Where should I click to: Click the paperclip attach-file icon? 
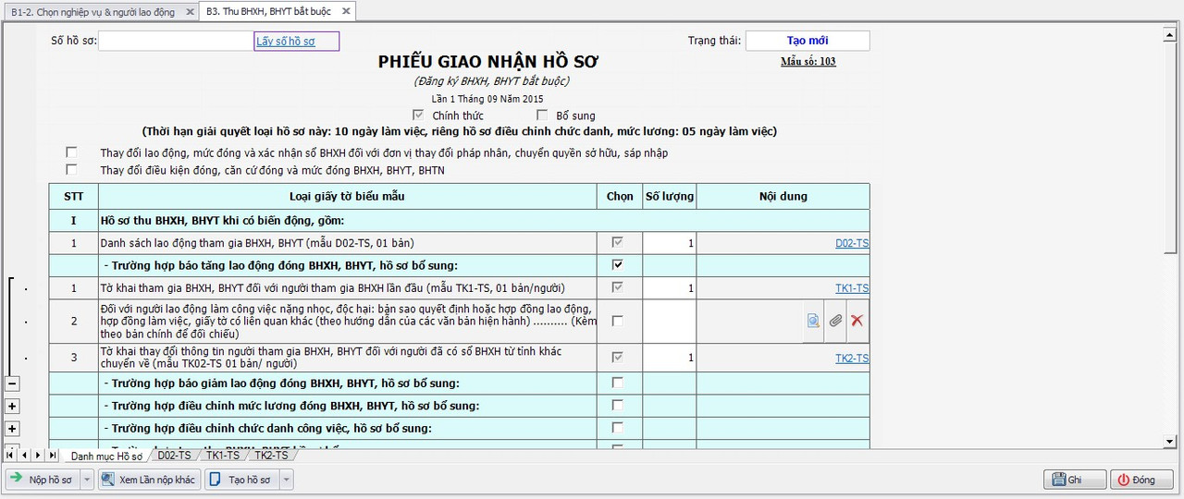[x=835, y=321]
